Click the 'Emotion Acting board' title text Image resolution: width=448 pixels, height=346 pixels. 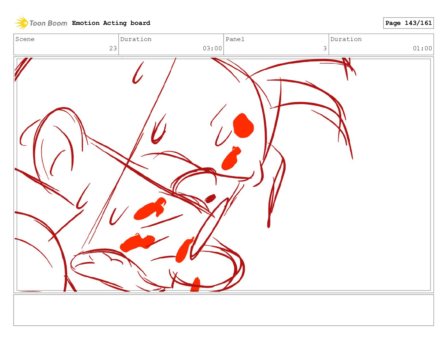(x=111, y=23)
